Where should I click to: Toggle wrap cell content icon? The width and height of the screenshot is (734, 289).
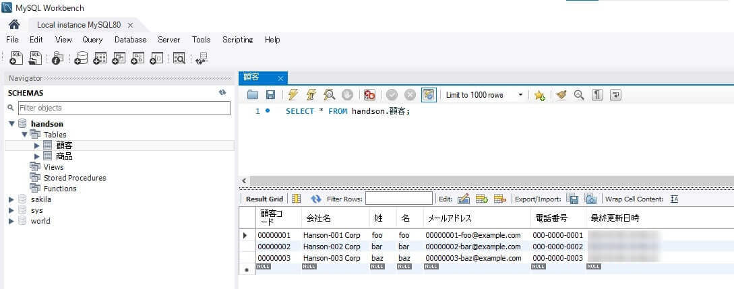[x=674, y=199]
